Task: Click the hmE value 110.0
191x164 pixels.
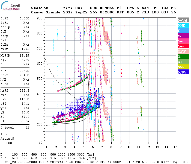Action: [25, 99]
